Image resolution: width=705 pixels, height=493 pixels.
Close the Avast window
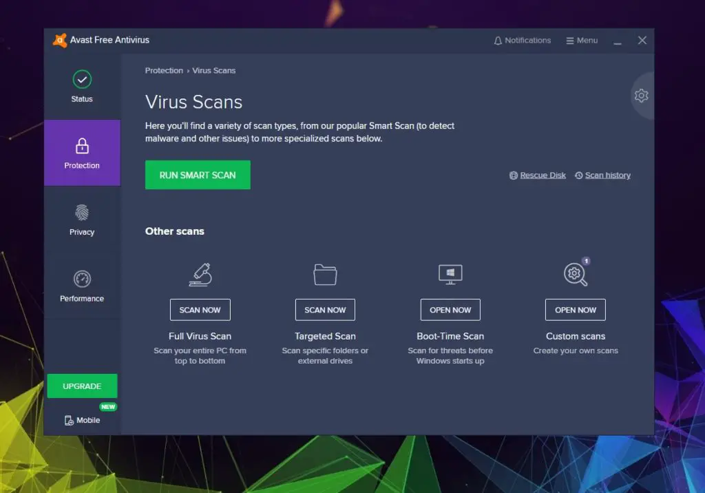tap(642, 41)
